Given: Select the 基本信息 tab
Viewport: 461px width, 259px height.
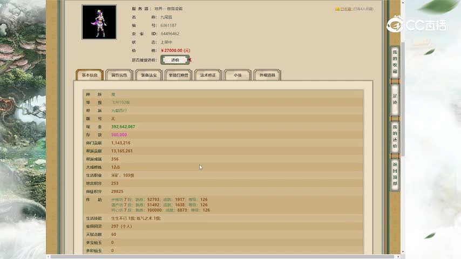Looking at the screenshot, I should click(90, 76).
